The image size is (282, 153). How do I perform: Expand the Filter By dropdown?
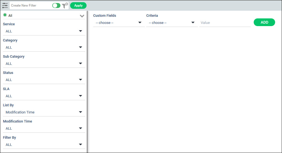click(44, 144)
